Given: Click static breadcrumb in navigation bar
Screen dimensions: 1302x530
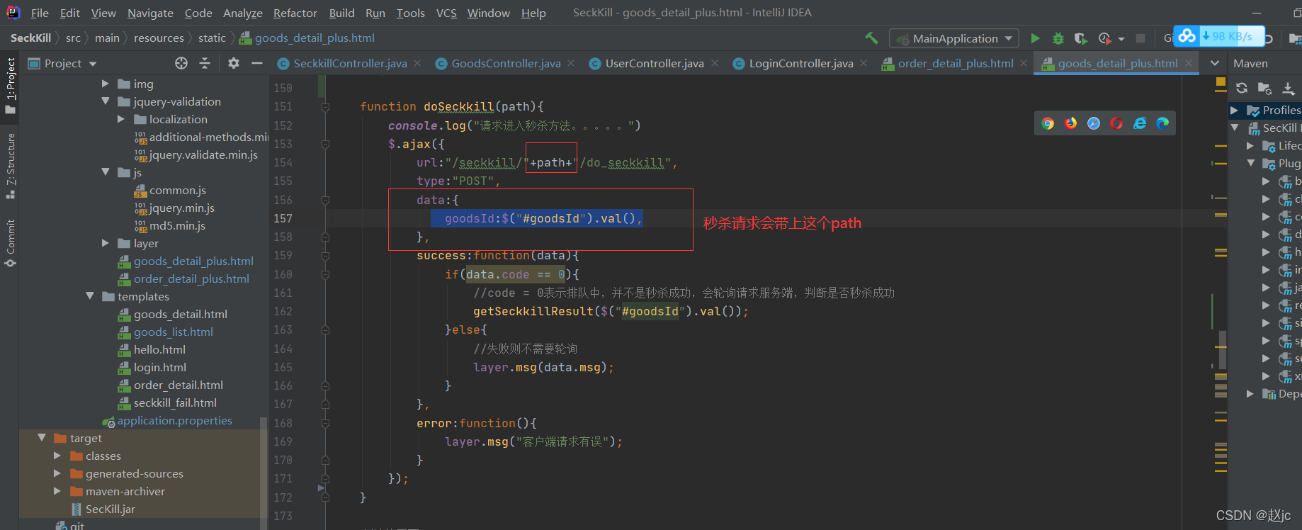Looking at the screenshot, I should (x=212, y=38).
